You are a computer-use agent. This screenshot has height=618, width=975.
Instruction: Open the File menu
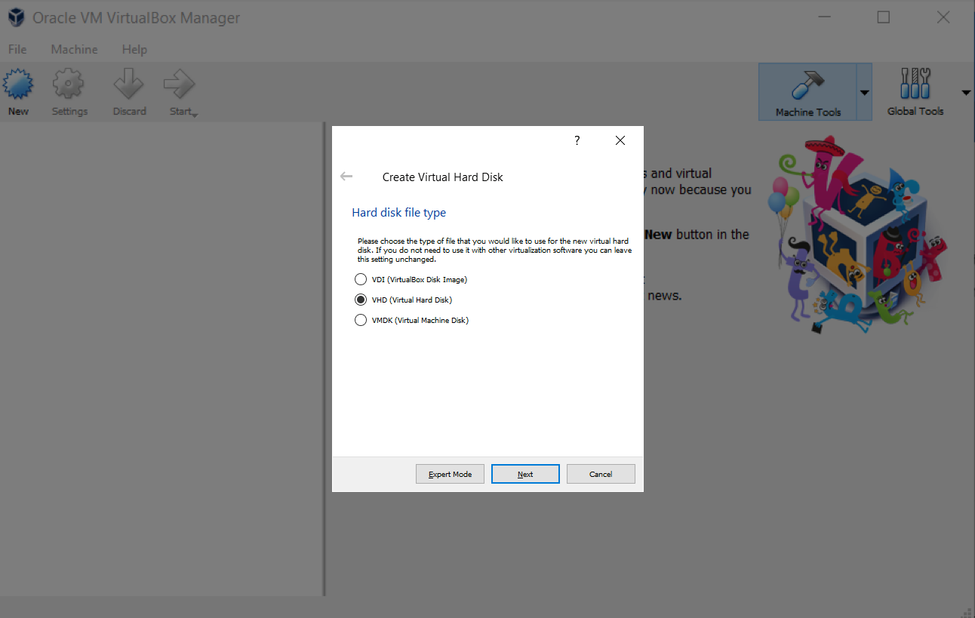coord(17,49)
